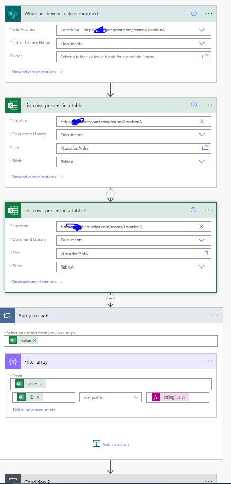Click the Filter array icon
This screenshot has height=484, width=231.
tap(13, 361)
